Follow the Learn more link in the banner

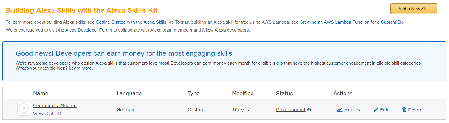80,68
